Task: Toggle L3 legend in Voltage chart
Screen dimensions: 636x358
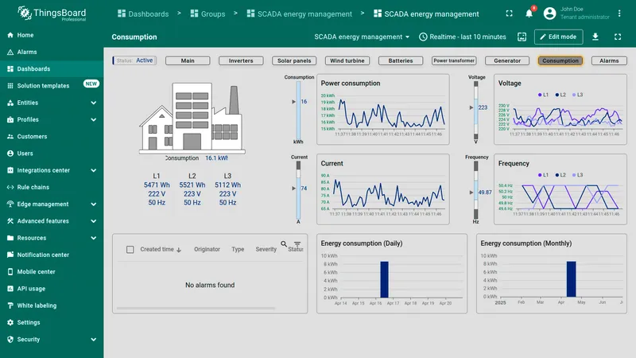Action: (577, 95)
